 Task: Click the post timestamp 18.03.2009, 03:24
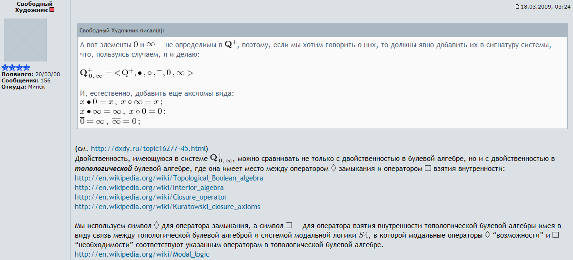tap(545, 7)
